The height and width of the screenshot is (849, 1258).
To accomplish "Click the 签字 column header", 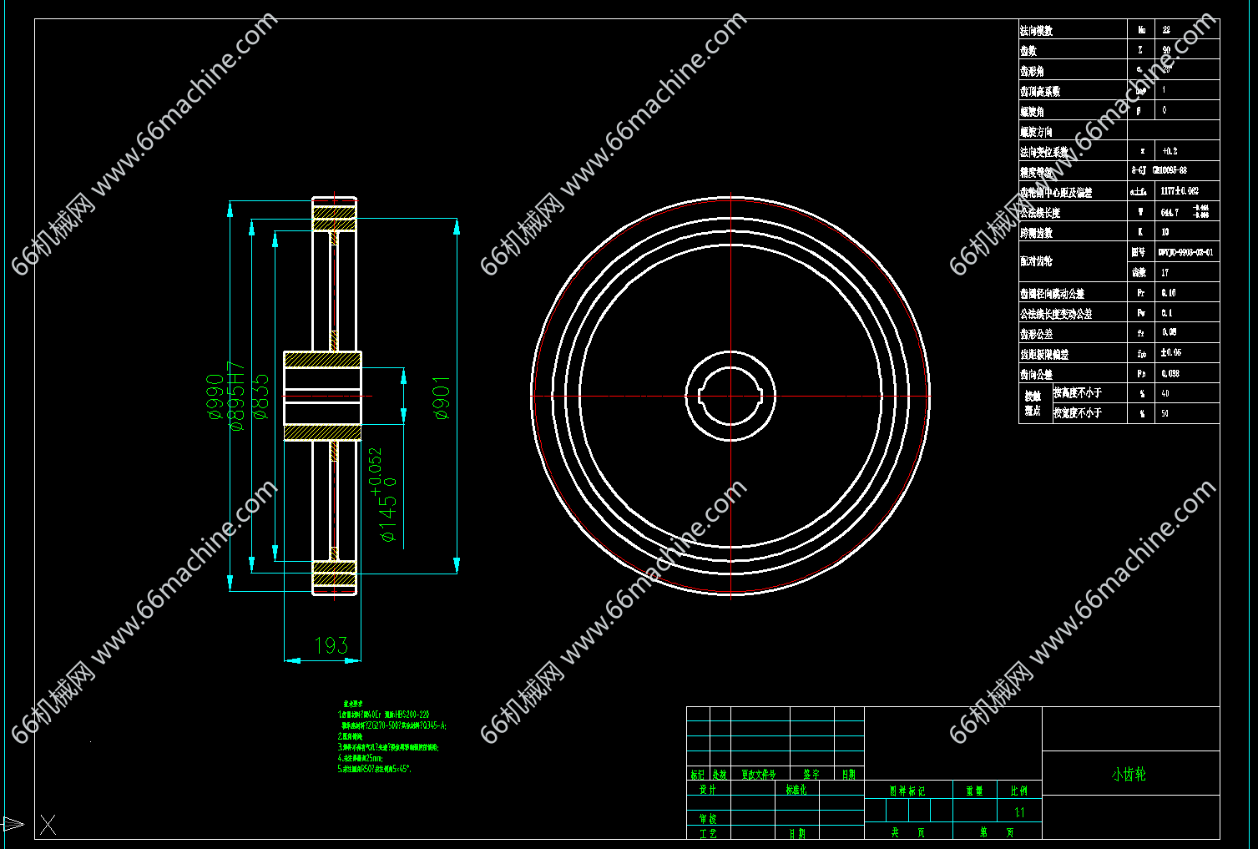I will point(811,774).
